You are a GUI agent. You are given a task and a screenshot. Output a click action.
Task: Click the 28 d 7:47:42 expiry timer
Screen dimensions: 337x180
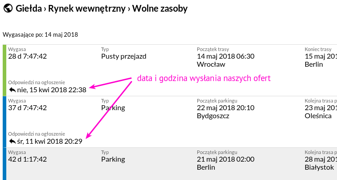coord(27,56)
